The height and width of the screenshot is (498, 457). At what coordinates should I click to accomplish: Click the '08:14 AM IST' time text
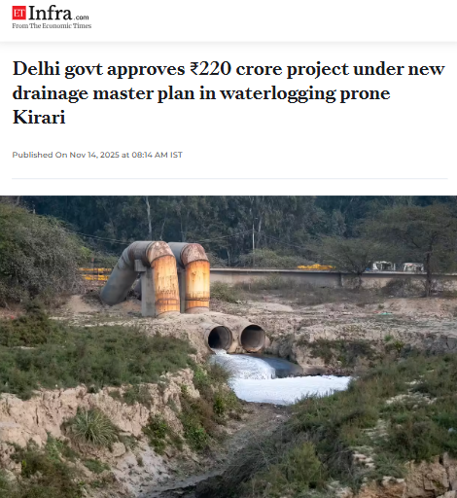[158, 155]
